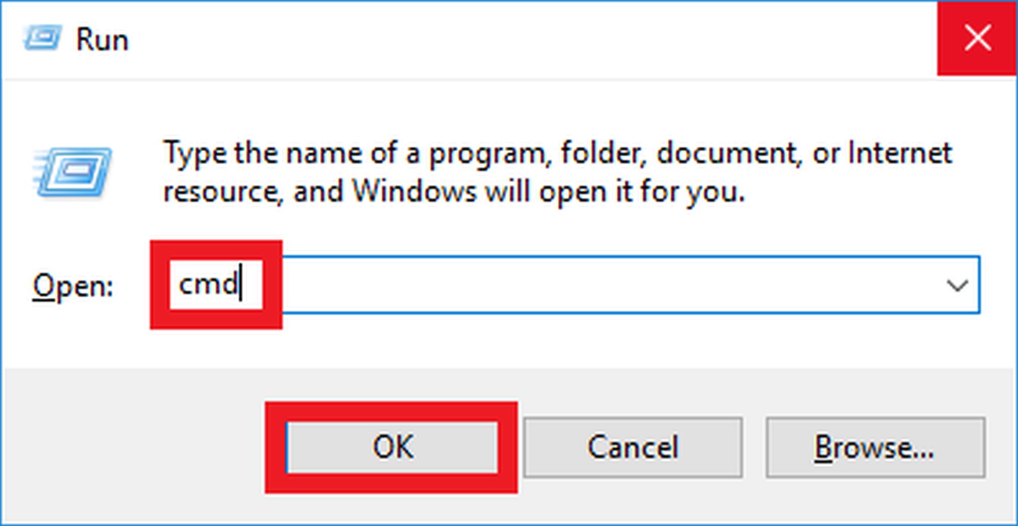Click the word "folder," in the description
Viewport: 1018px width, 526px height.
tap(603, 153)
